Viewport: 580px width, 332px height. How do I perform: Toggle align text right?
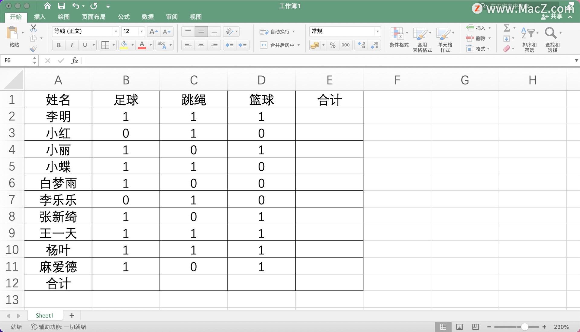coord(214,45)
